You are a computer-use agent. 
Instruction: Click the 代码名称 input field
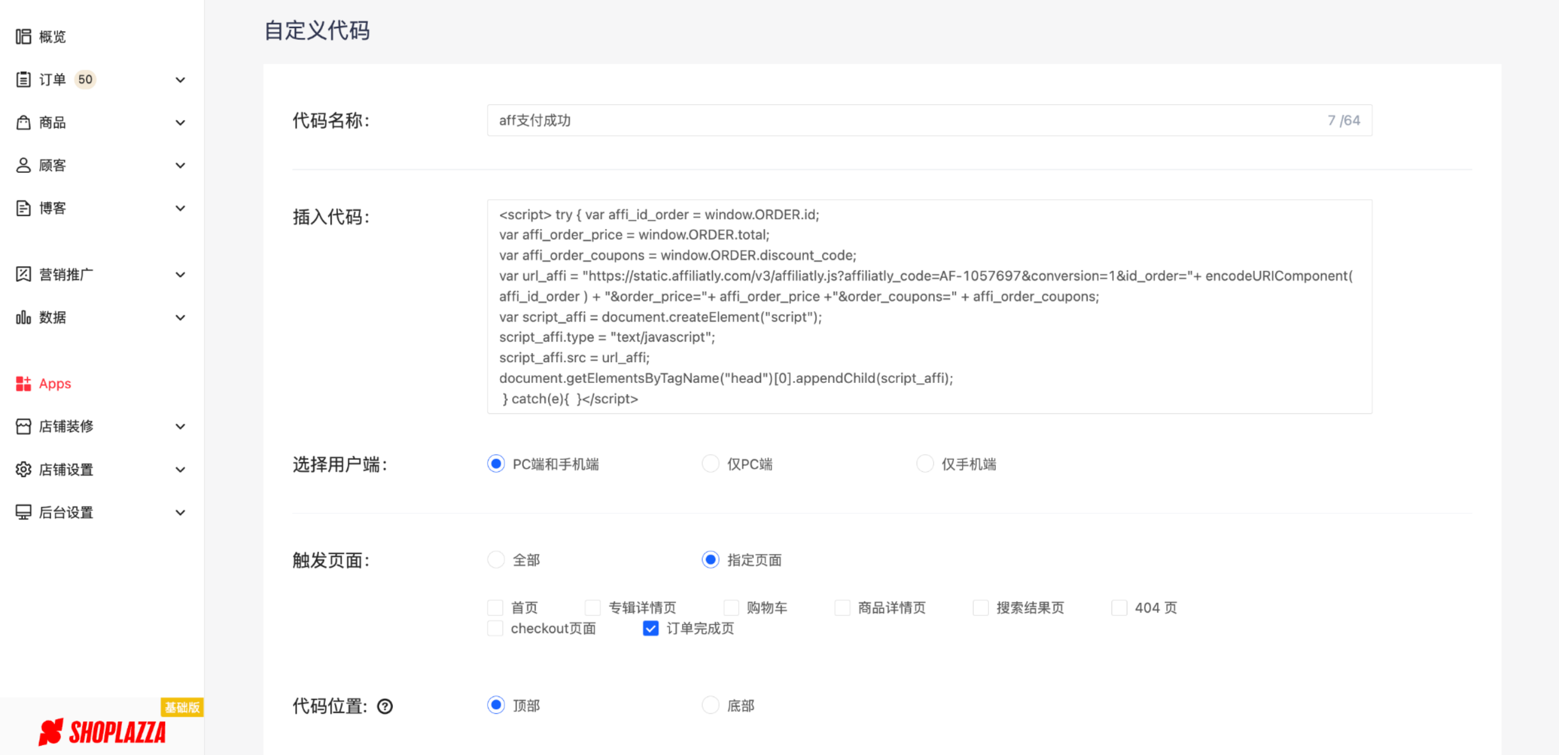(x=929, y=121)
